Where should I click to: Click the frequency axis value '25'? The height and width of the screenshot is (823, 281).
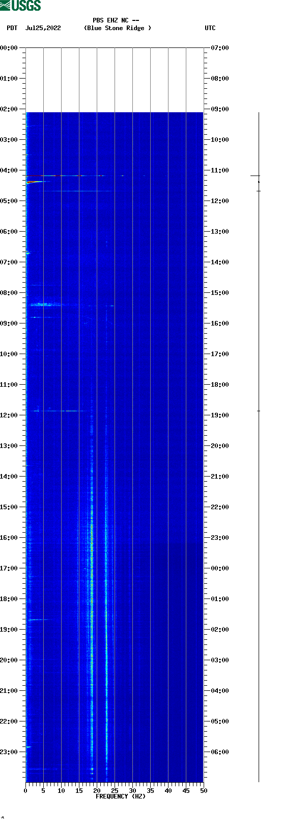pyautogui.click(x=115, y=791)
